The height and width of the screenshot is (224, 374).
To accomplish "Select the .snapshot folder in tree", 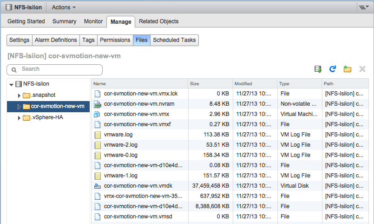I will tap(43, 95).
